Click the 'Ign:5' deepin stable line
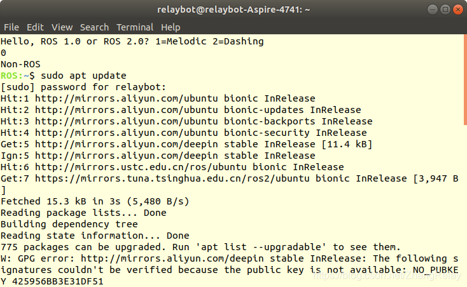This screenshot has width=467, height=287. (158, 156)
